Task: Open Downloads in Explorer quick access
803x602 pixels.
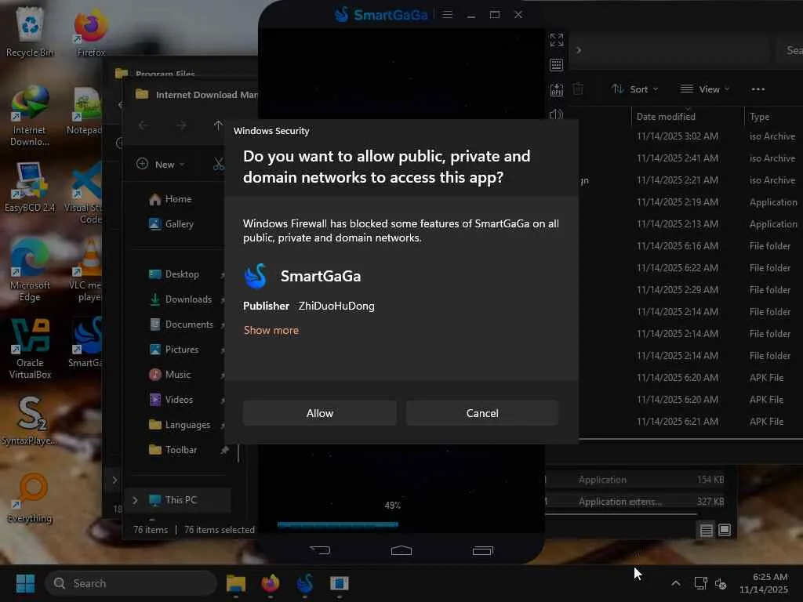Action: pos(180,299)
